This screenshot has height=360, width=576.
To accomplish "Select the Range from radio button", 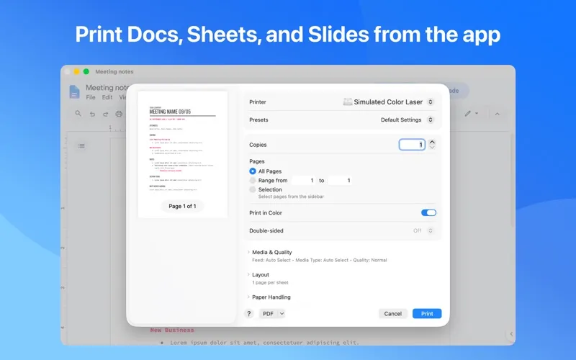I will point(253,181).
